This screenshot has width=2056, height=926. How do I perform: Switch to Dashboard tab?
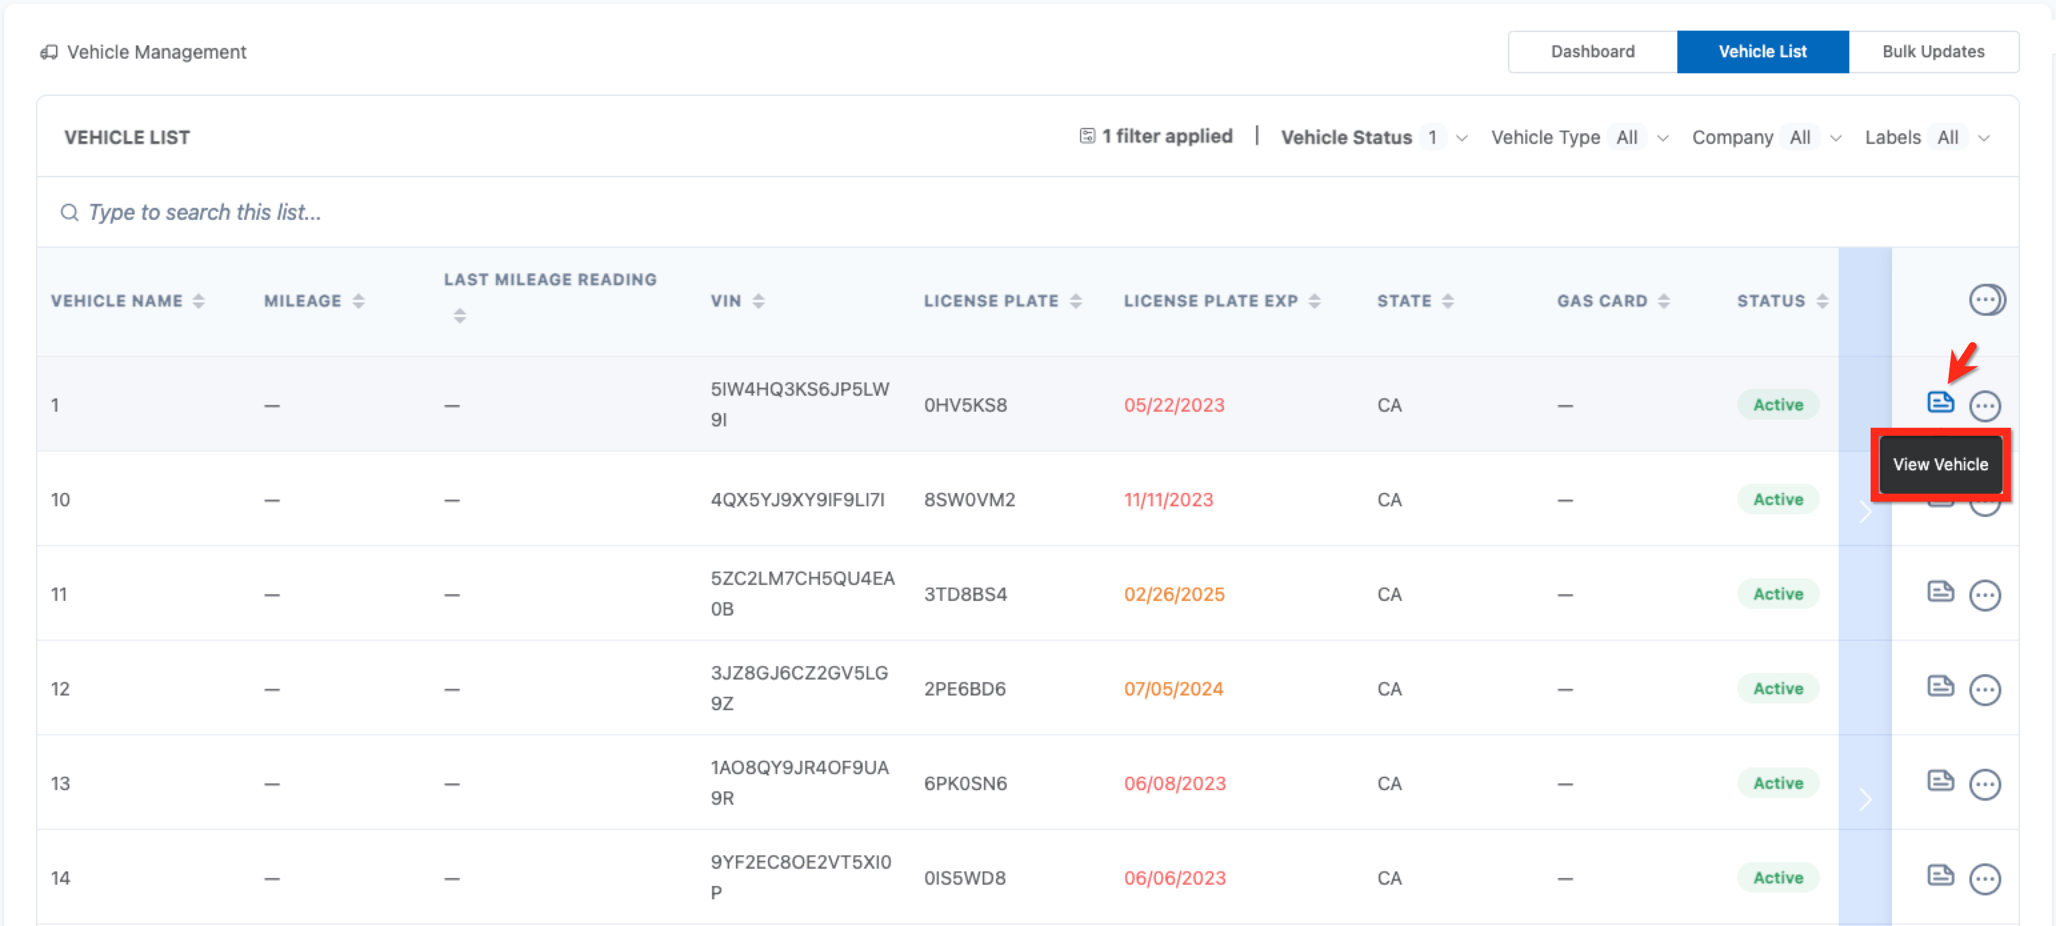(x=1592, y=52)
